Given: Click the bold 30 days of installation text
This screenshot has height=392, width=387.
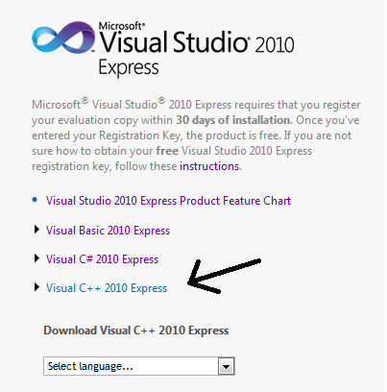Looking at the screenshot, I should point(233,120).
